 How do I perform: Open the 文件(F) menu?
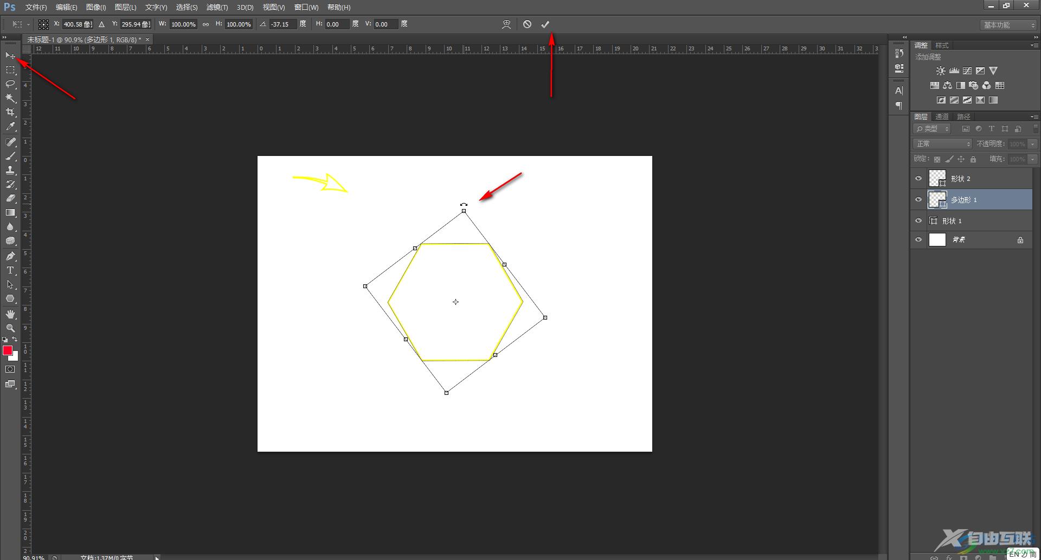click(36, 8)
